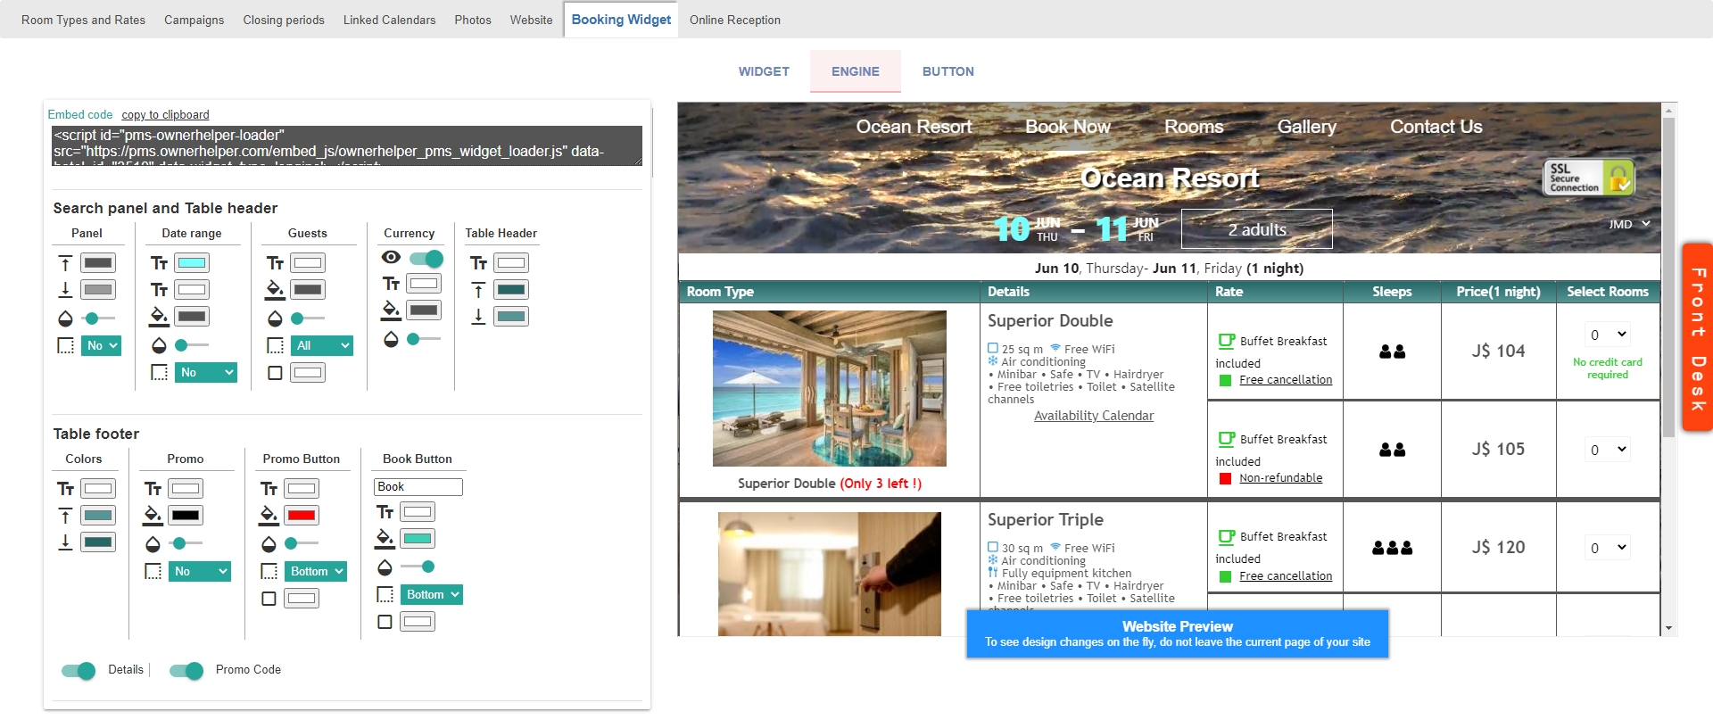Image resolution: width=1713 pixels, height=728 pixels.
Task: Switch to the BUTTON sub-tab
Action: [948, 71]
